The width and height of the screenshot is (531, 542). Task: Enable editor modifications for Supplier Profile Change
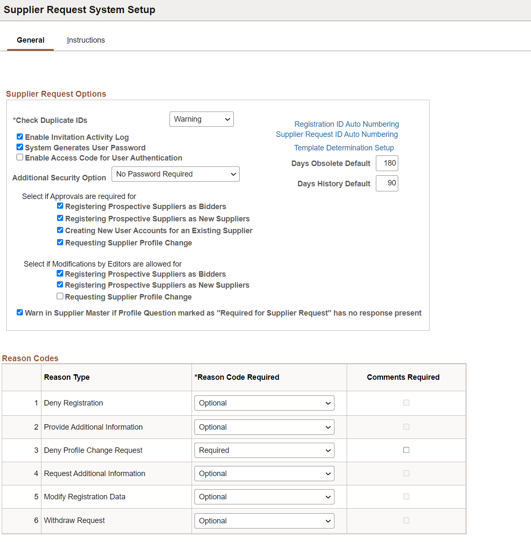click(x=60, y=296)
